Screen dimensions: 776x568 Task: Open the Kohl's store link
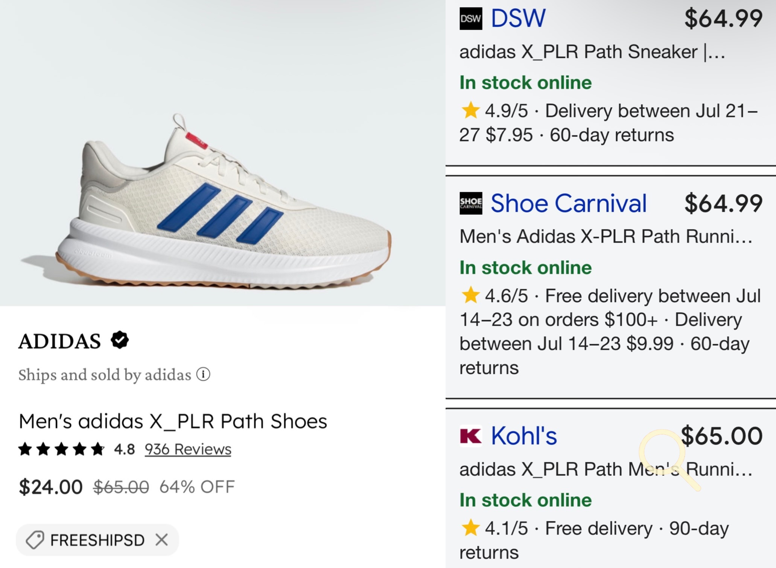(524, 436)
